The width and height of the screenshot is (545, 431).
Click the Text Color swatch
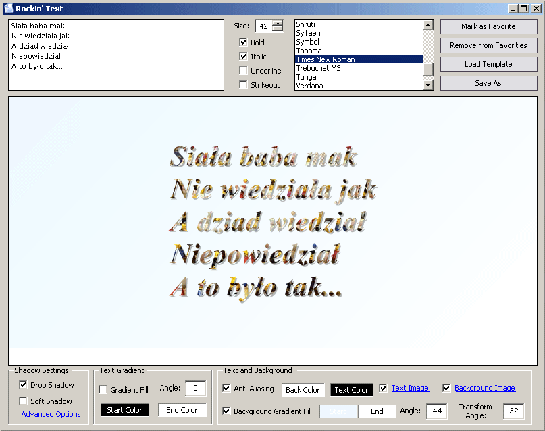click(x=351, y=389)
